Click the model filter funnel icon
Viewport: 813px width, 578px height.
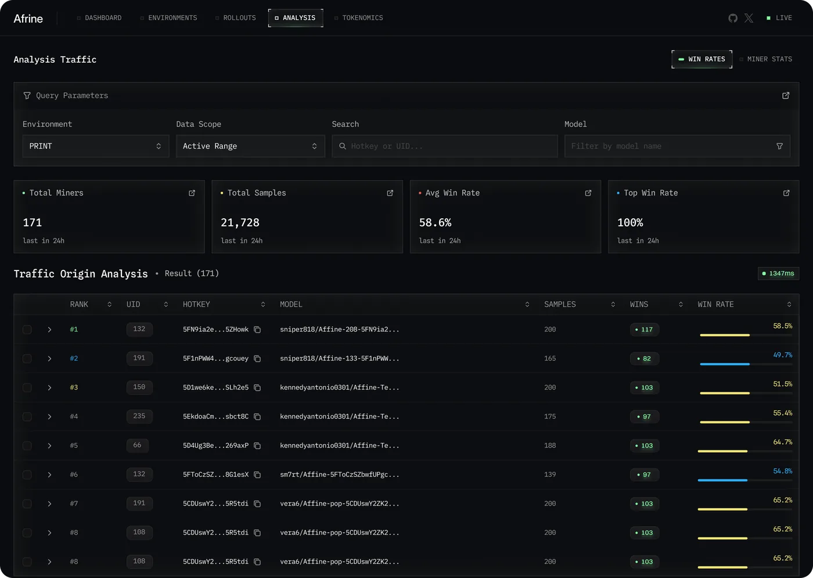point(780,146)
